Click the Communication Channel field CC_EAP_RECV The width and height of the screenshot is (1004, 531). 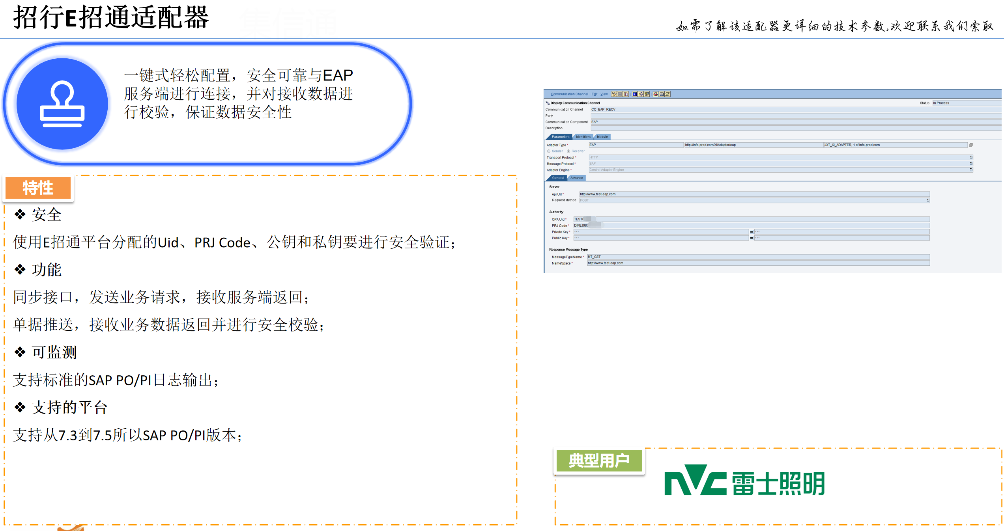click(795, 110)
